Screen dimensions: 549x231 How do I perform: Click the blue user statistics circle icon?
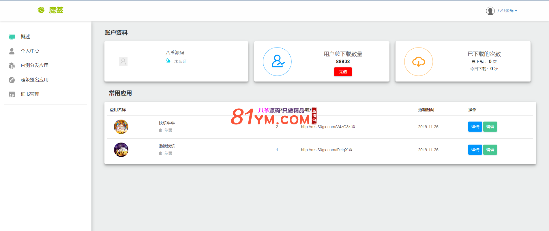(x=277, y=61)
